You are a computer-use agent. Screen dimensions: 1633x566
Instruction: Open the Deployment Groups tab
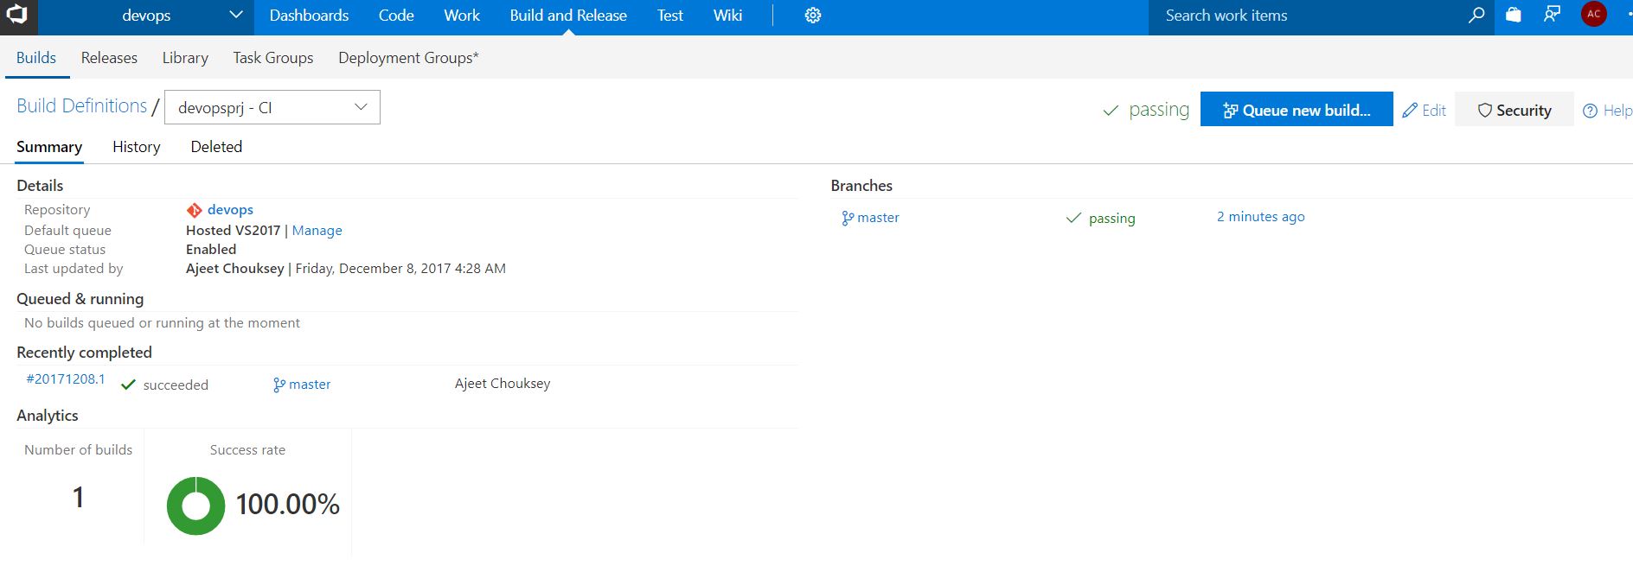pos(408,58)
